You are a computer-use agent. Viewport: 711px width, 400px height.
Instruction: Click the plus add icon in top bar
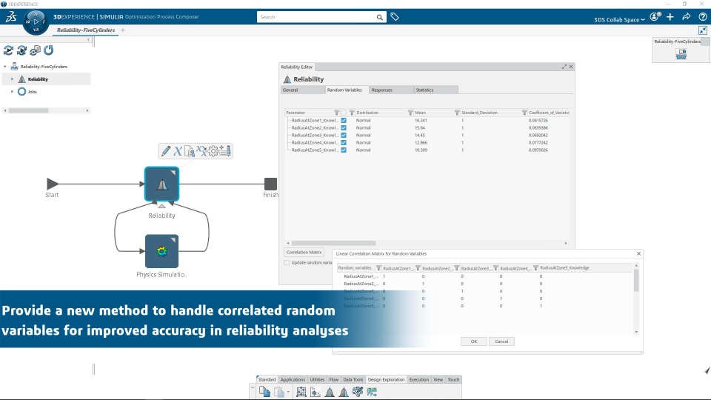tap(670, 17)
